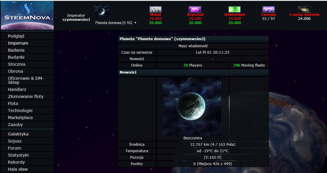This screenshot has width=327, height=173.
Task: Click the 'Online' row label
Action: point(137,65)
